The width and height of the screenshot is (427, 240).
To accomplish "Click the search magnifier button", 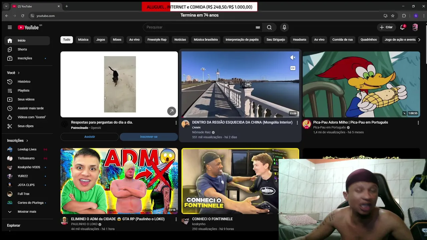I will [x=269, y=27].
